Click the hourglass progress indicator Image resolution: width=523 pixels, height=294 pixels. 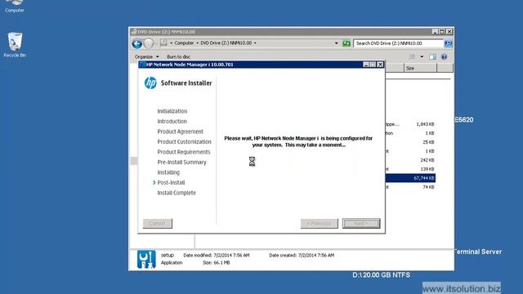[252, 162]
